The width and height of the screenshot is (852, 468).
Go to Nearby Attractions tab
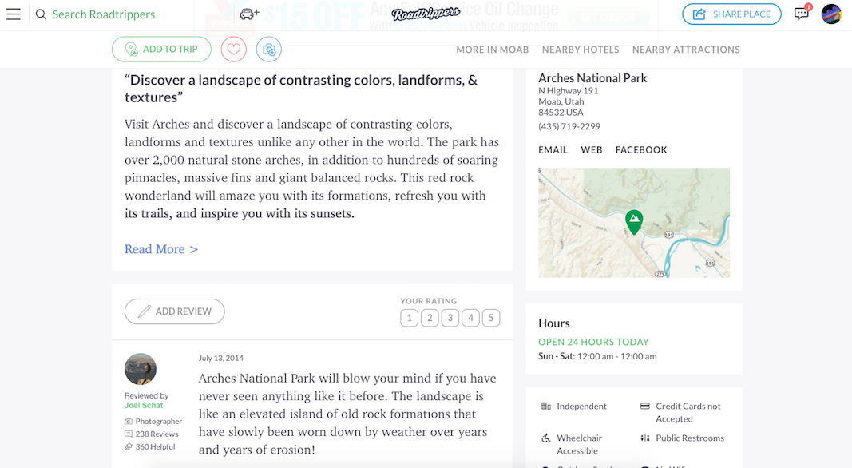coord(686,50)
